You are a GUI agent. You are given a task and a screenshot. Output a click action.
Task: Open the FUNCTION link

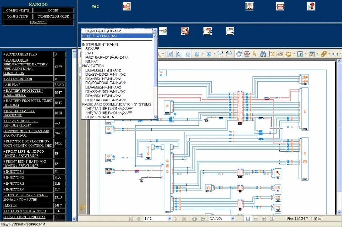pos(38,22)
